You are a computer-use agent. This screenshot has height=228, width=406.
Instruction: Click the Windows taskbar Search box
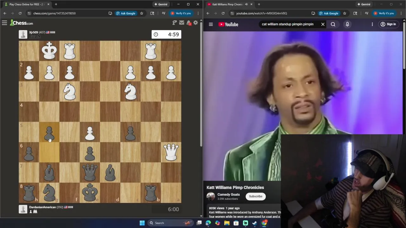click(x=171, y=223)
